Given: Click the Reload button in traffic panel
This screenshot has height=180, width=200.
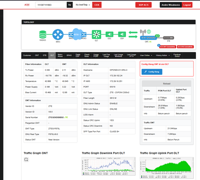Looking at the screenshot, I should coord(167,84).
